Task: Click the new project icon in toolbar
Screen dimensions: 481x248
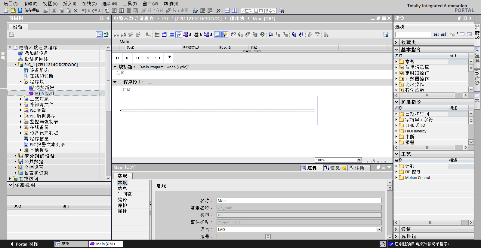Action: (x=6, y=11)
